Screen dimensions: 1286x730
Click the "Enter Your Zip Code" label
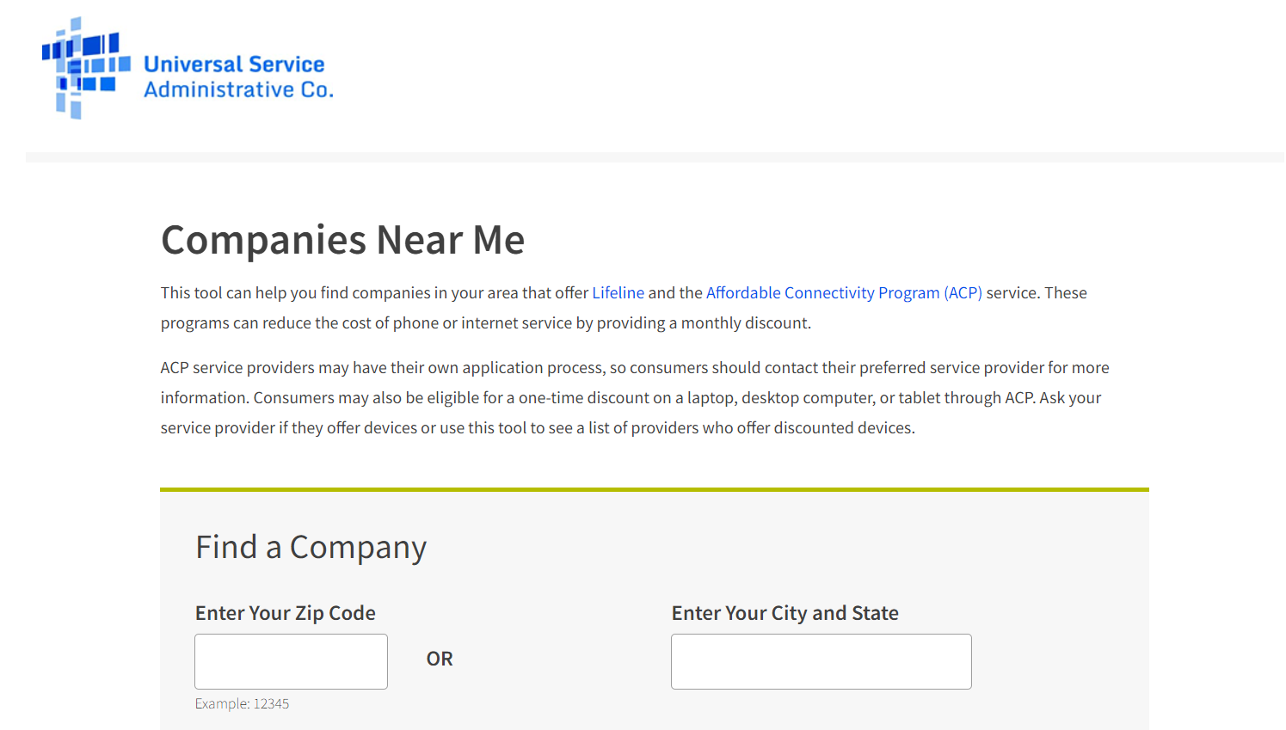coord(285,613)
